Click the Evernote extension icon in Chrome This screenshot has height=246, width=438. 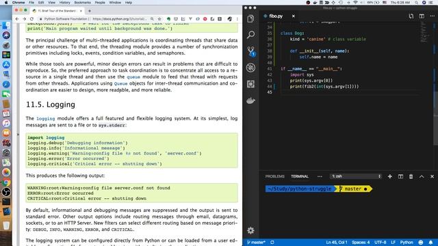point(168,19)
